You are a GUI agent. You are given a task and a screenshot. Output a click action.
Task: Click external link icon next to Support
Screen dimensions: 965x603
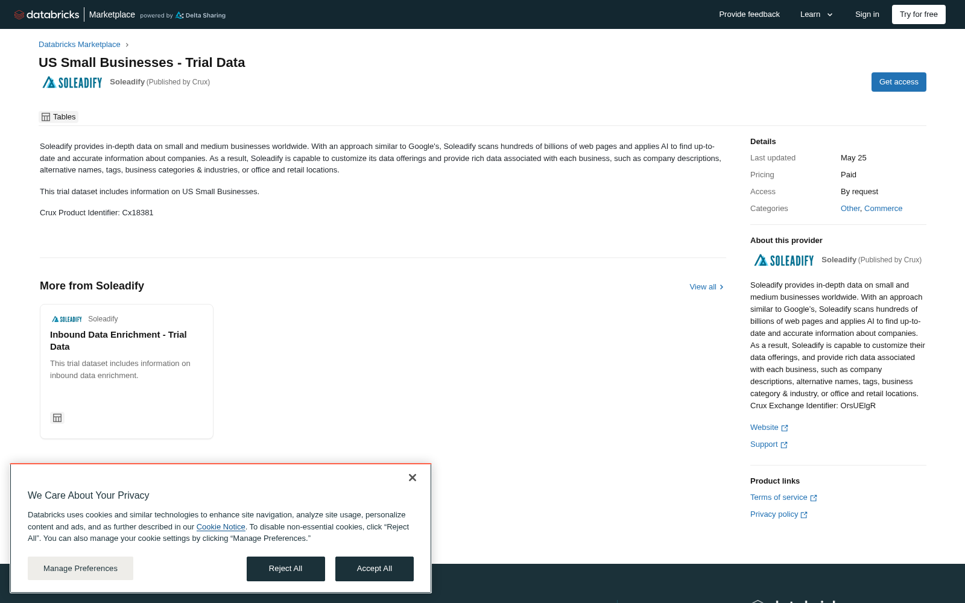click(x=784, y=445)
